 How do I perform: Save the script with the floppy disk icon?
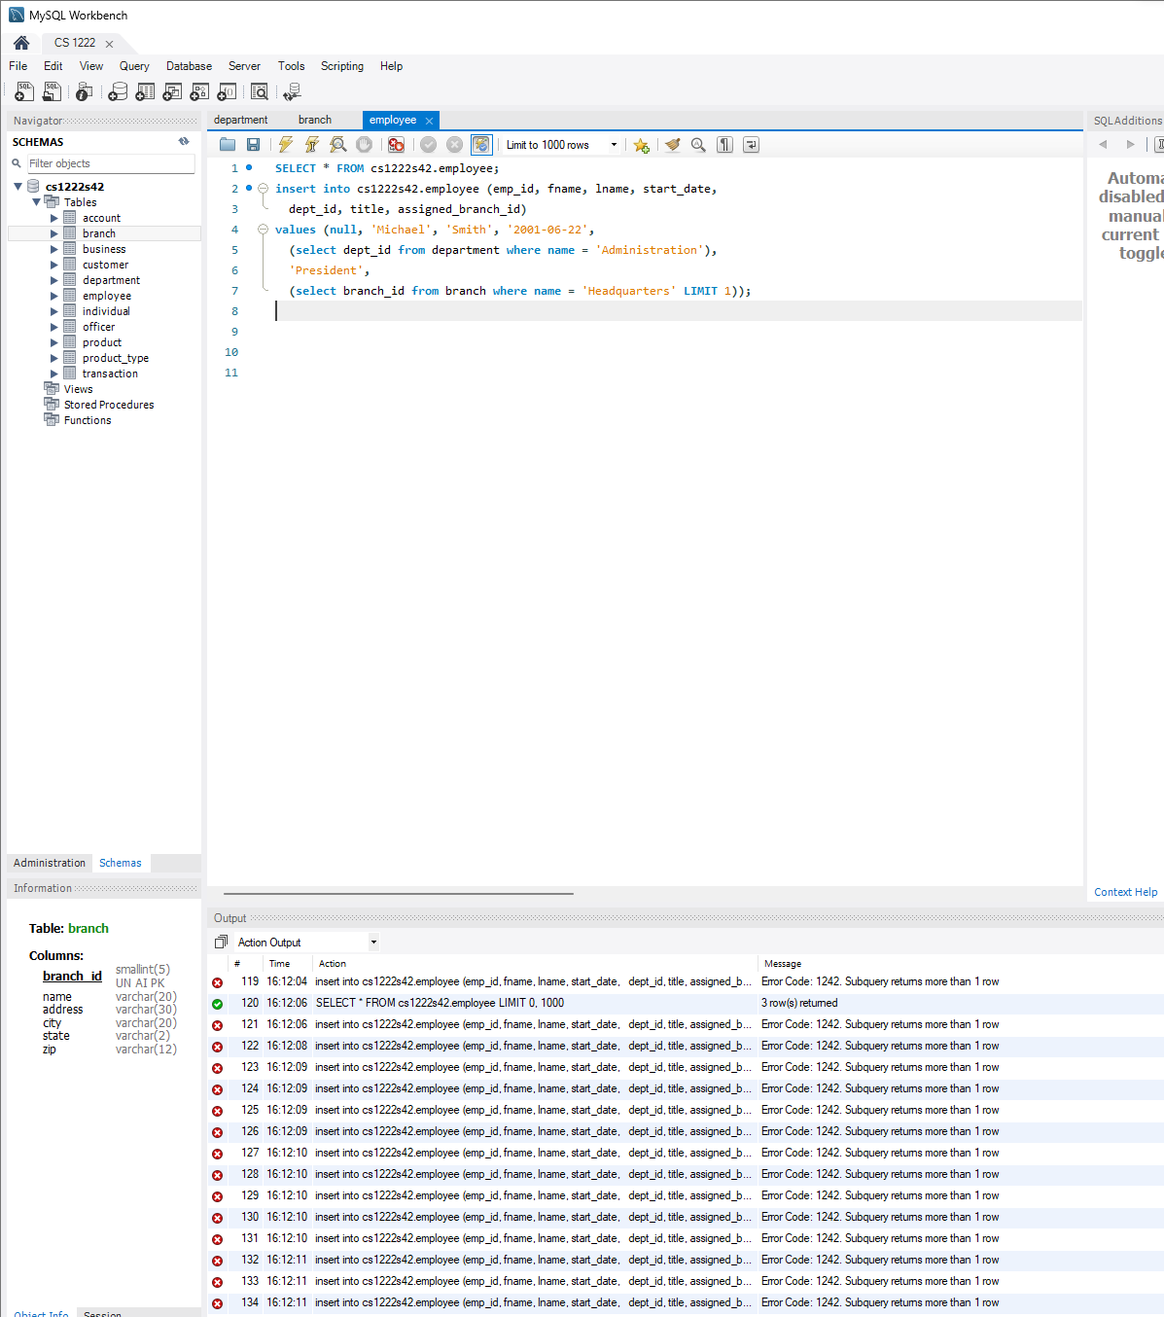tap(253, 145)
